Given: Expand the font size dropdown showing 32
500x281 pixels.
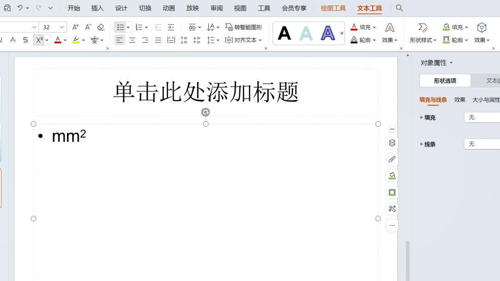Looking at the screenshot, I should pos(61,27).
